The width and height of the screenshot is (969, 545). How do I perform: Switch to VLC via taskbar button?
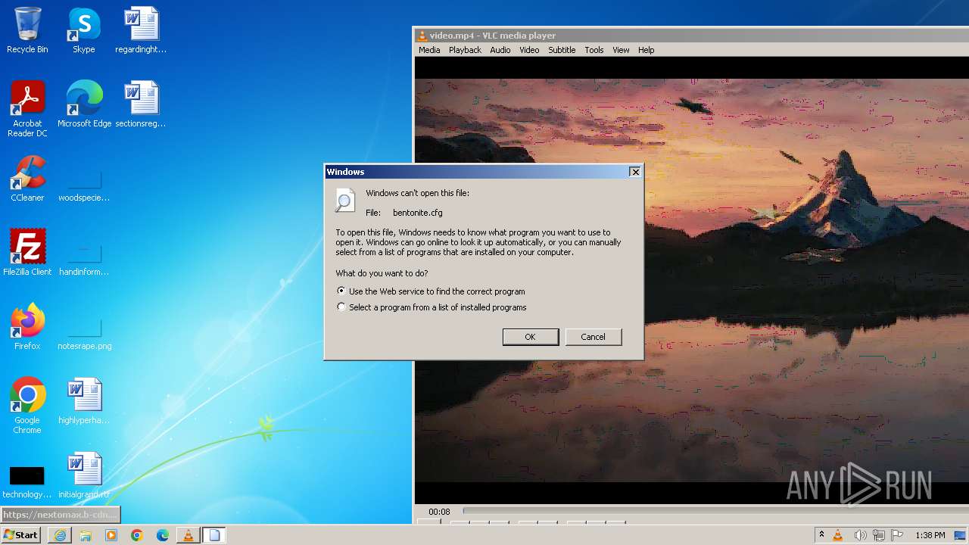click(189, 535)
